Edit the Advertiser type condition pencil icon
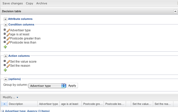This screenshot has width=178, height=112. coord(8,30)
